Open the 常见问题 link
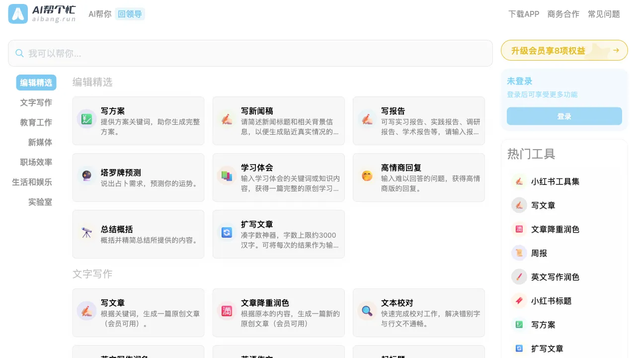This screenshot has height=358, width=636. 604,14
